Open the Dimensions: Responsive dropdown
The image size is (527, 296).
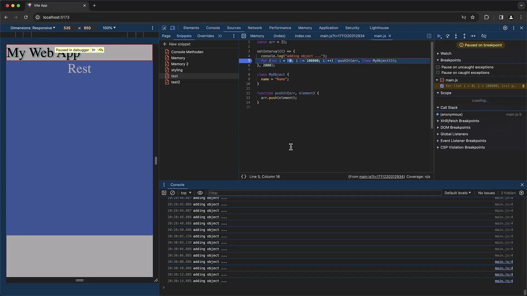(33, 28)
